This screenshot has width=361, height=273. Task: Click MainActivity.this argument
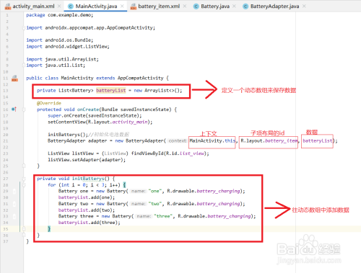(x=212, y=140)
